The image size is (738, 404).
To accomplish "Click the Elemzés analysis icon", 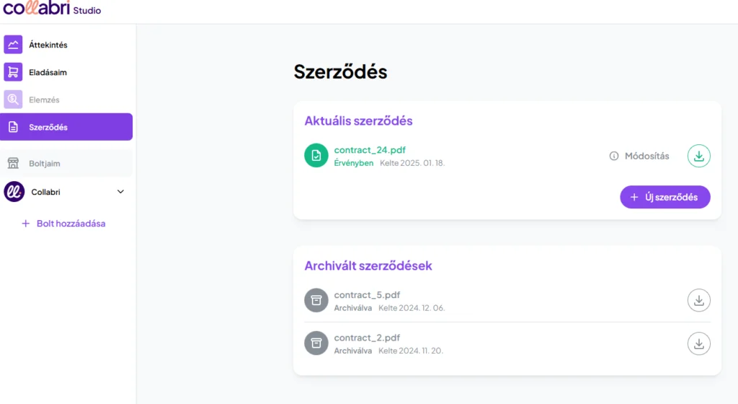I will (13, 100).
